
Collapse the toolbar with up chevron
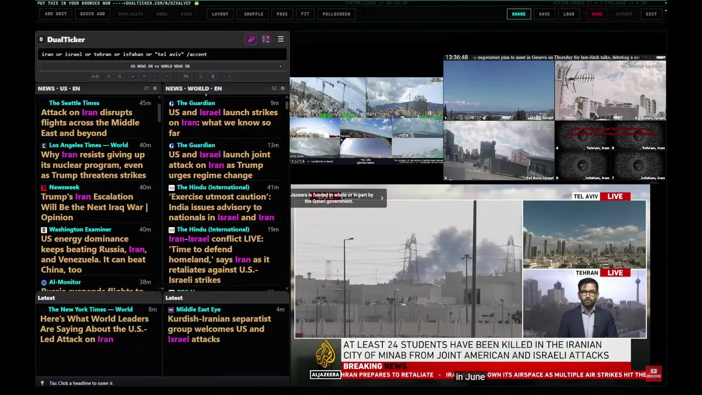coord(230,76)
